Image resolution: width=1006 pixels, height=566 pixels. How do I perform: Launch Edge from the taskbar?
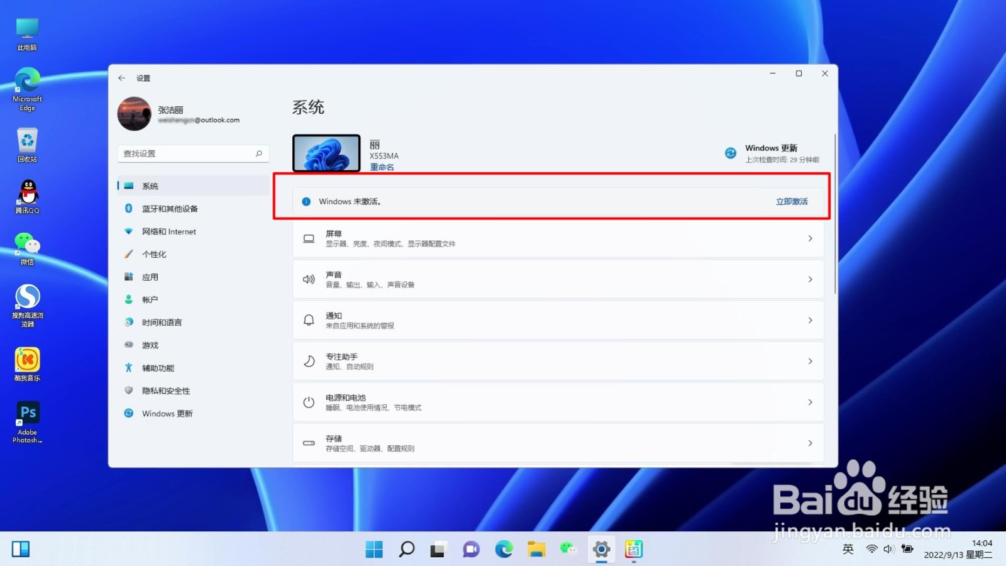[504, 549]
